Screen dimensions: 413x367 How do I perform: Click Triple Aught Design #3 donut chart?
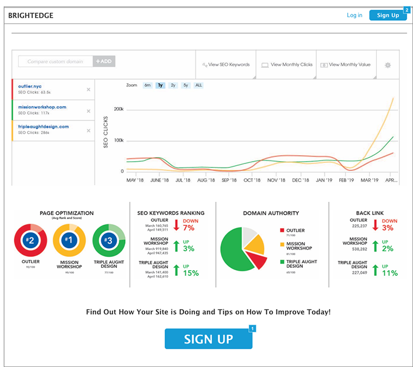[x=109, y=240]
